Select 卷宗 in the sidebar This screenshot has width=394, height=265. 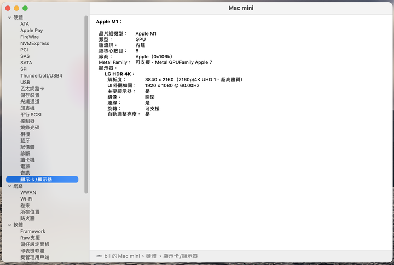click(25, 205)
